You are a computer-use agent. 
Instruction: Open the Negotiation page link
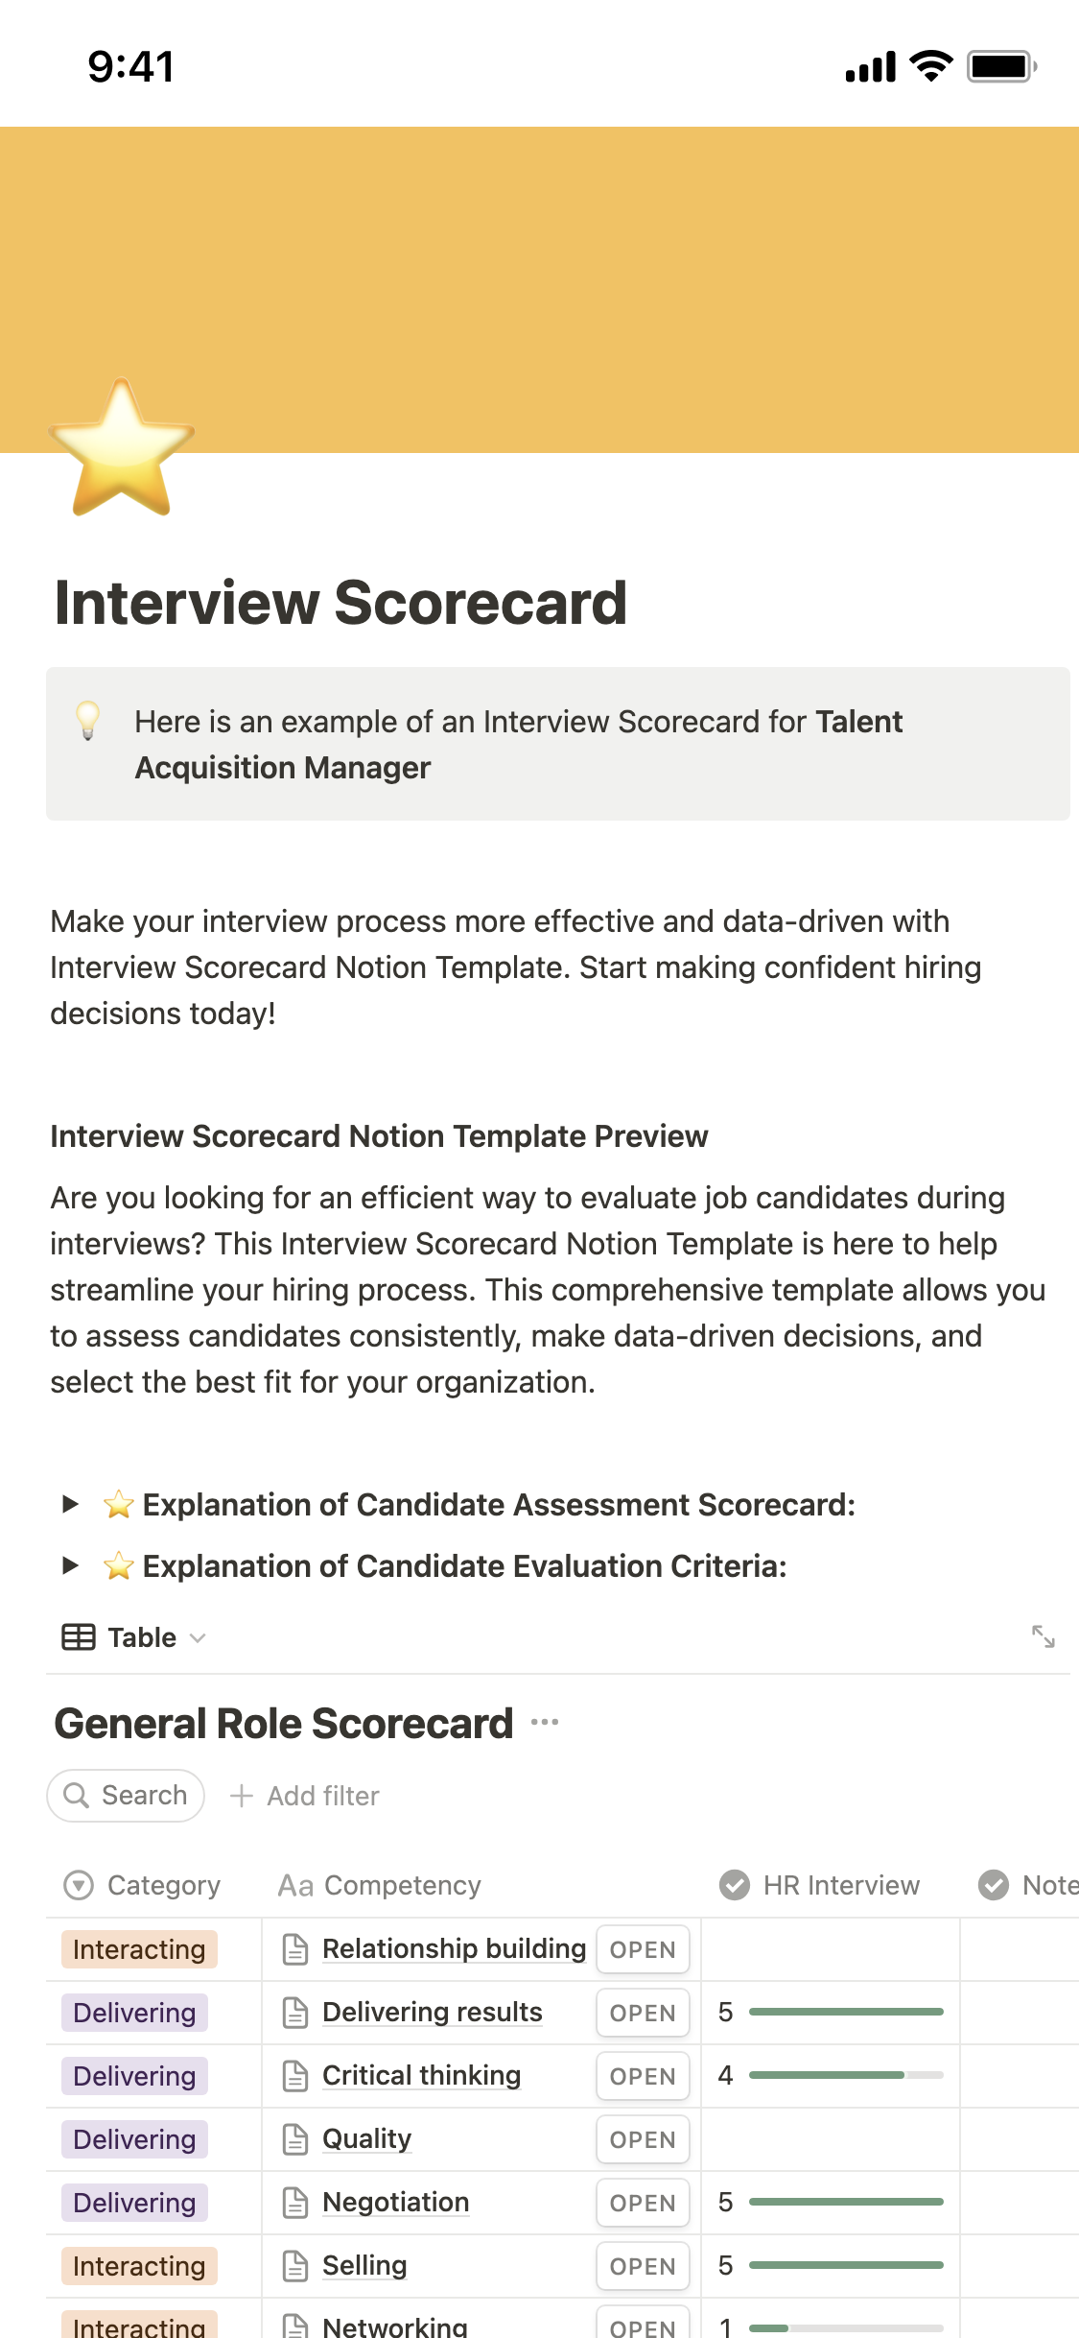tap(395, 2203)
